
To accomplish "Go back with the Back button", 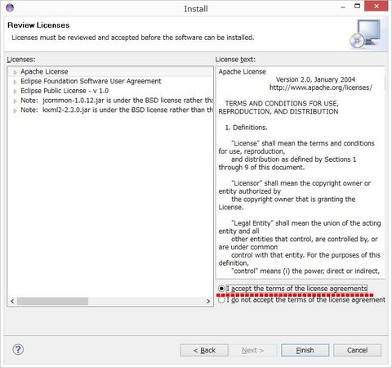I will (204, 350).
